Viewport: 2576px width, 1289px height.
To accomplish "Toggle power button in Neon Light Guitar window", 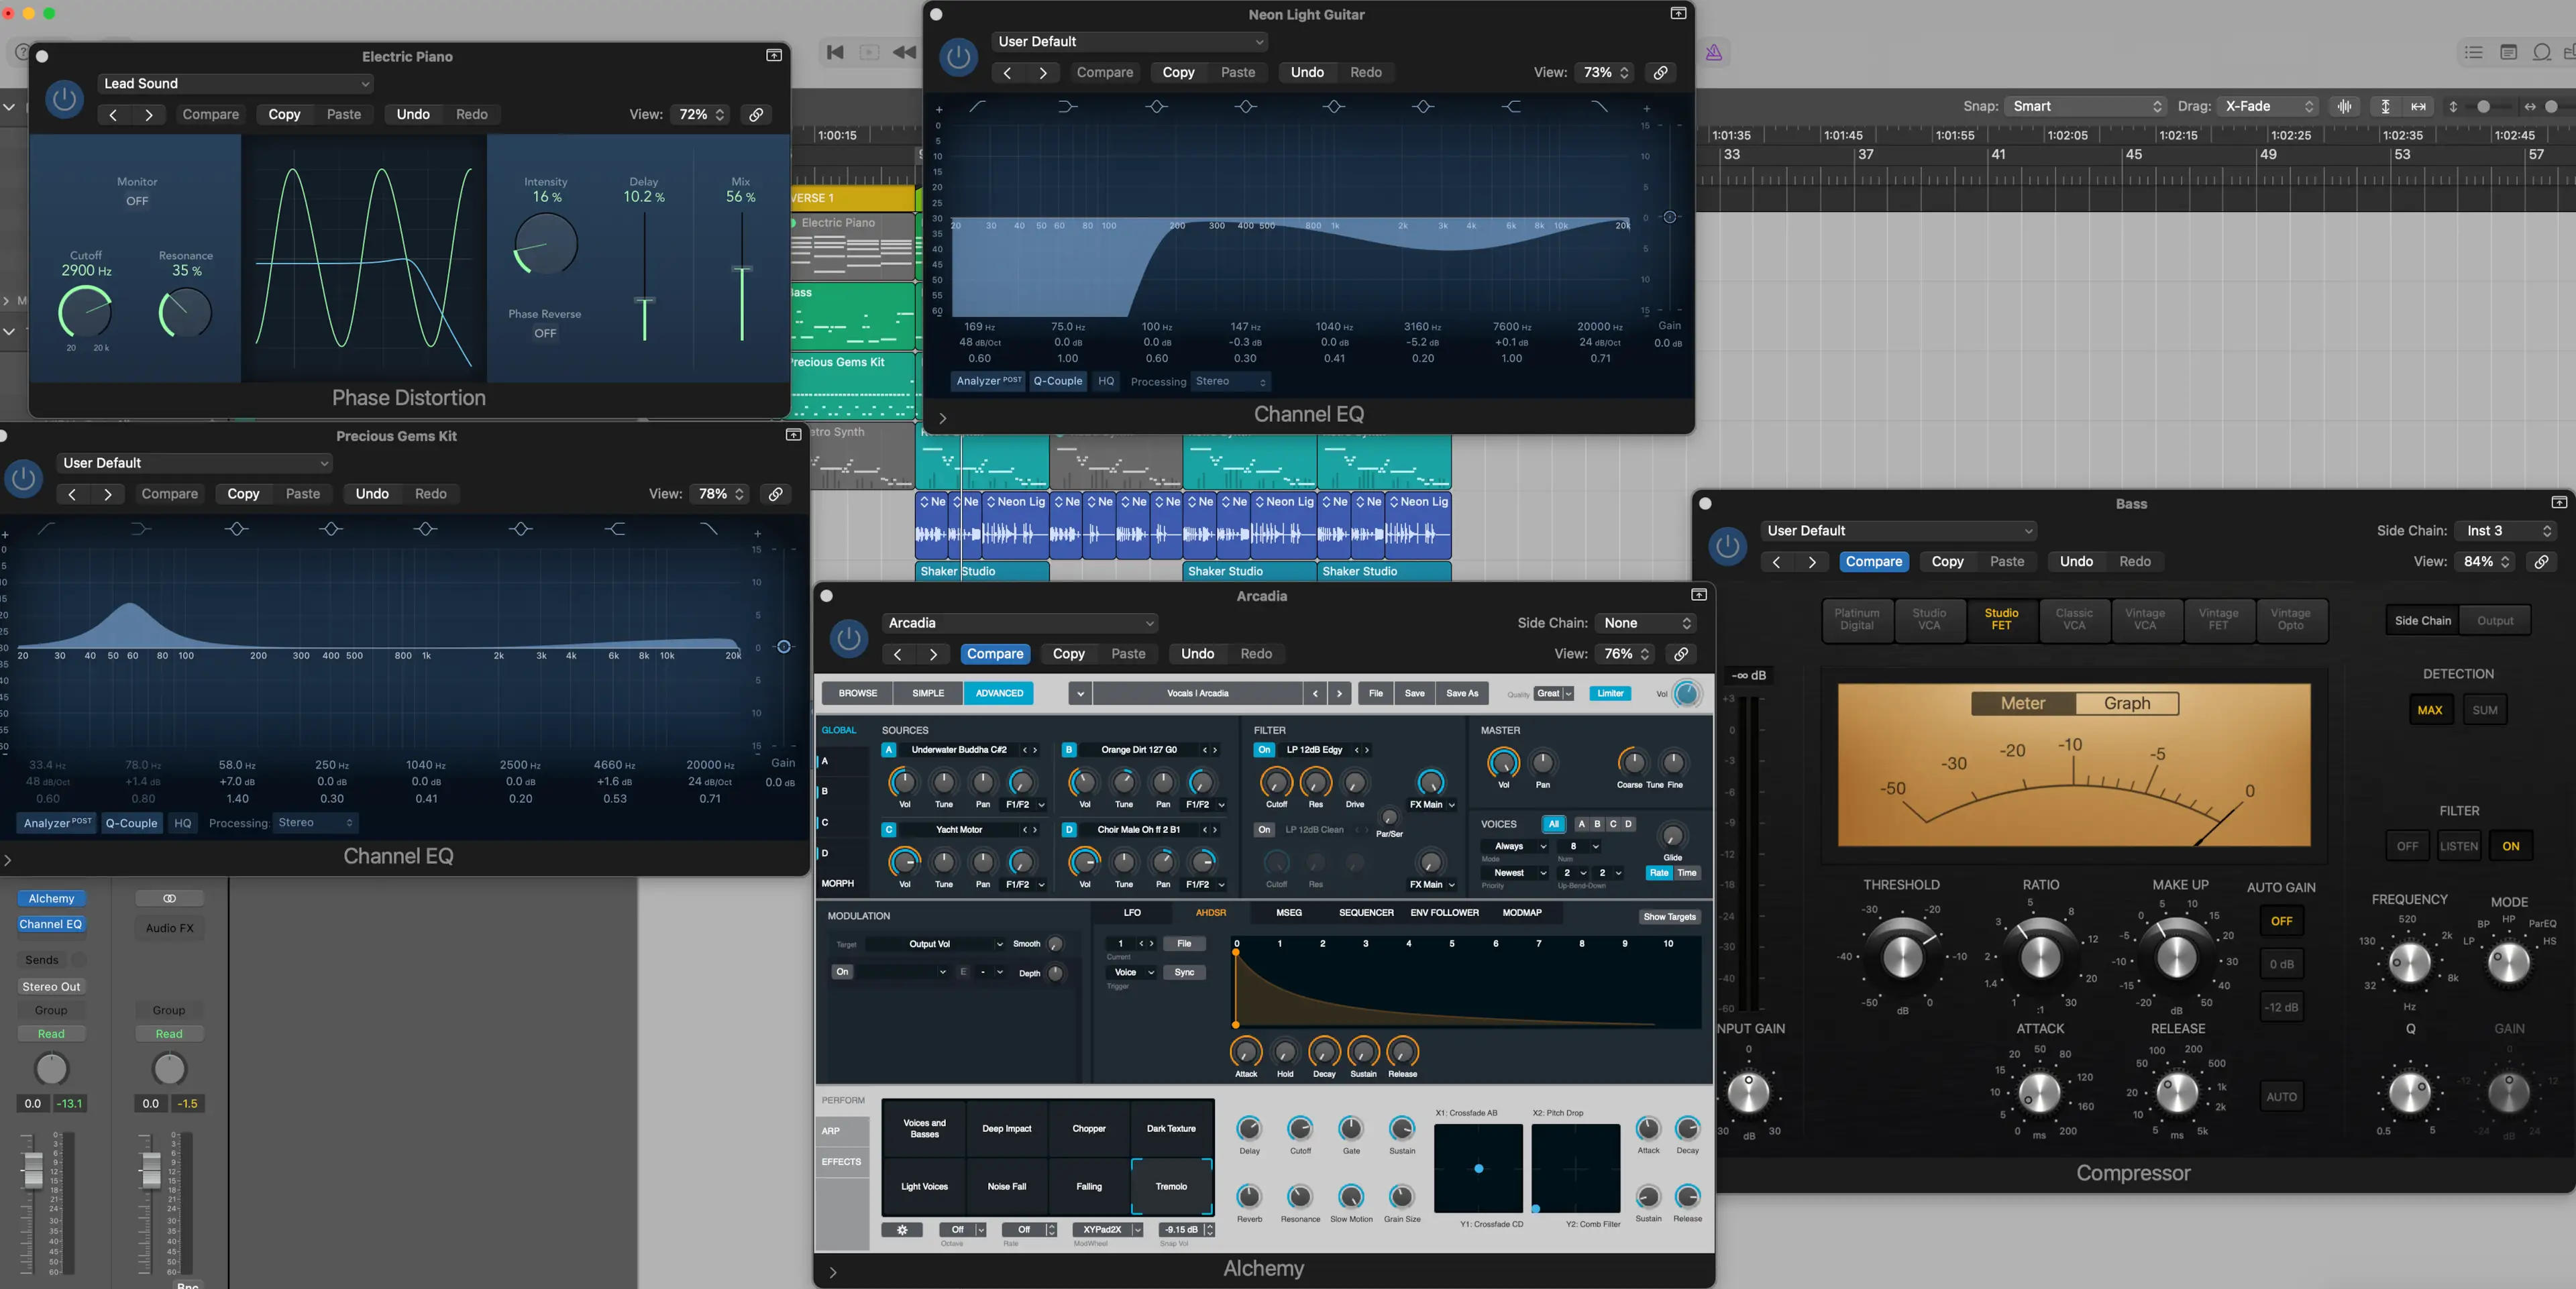I will [x=958, y=57].
